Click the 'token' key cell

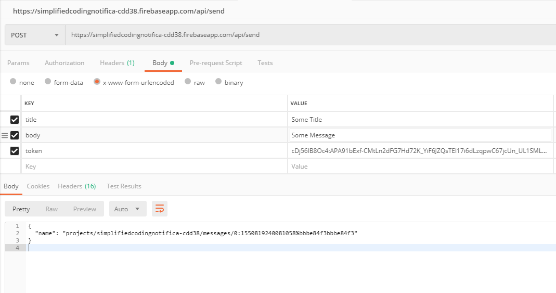coord(154,151)
